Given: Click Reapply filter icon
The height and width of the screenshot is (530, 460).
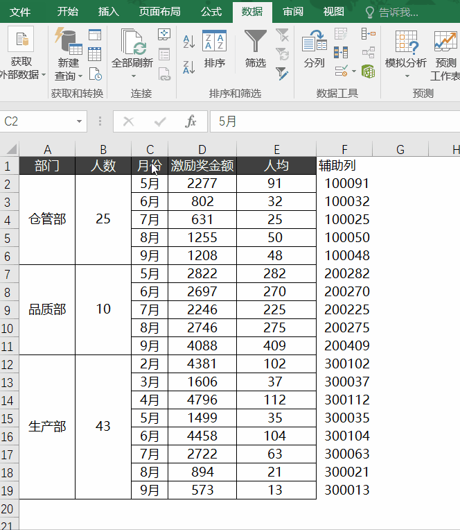Looking at the screenshot, I should click(x=282, y=54).
